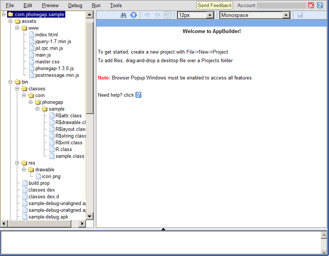Select R$drawable.class file
The width and height of the screenshot is (329, 256).
point(71,122)
